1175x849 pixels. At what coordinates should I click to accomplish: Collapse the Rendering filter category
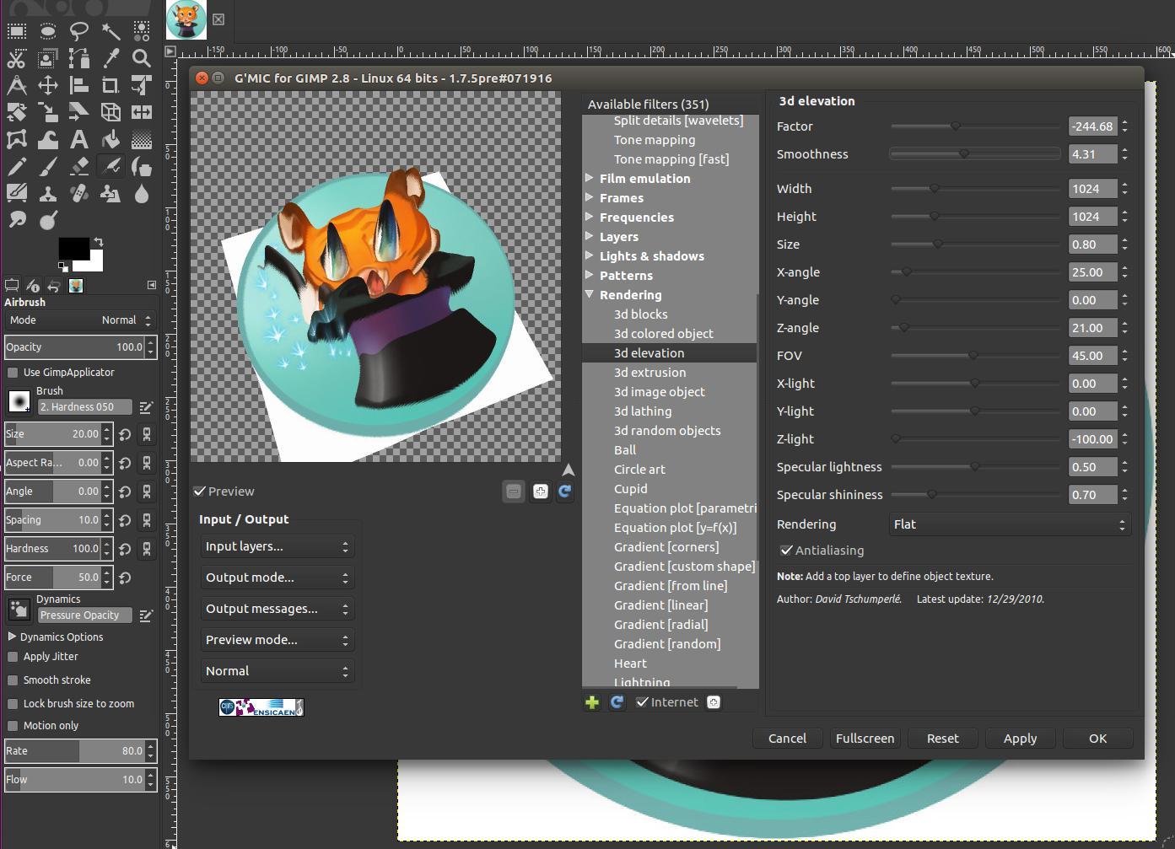[590, 295]
